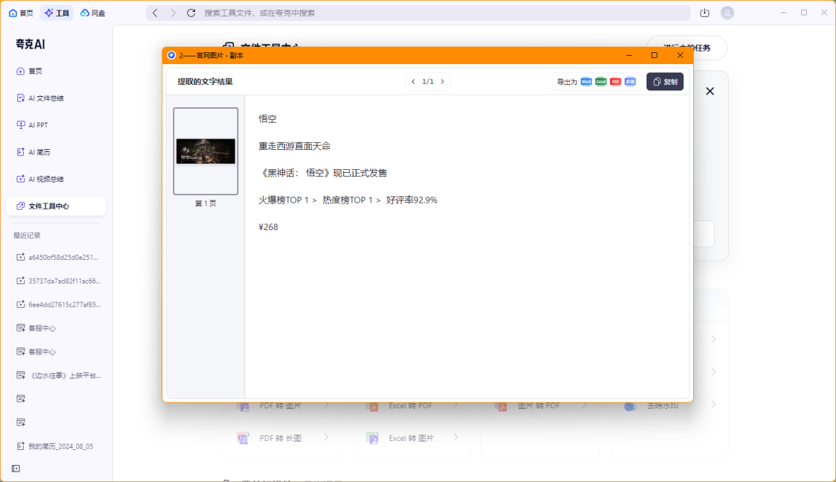Image resolution: width=836 pixels, height=482 pixels.
Task: Open AI PPT in sidebar
Action: 38,125
